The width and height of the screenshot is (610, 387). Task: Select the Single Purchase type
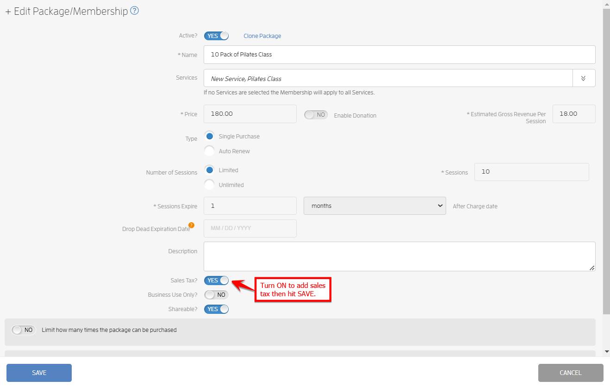click(x=210, y=136)
